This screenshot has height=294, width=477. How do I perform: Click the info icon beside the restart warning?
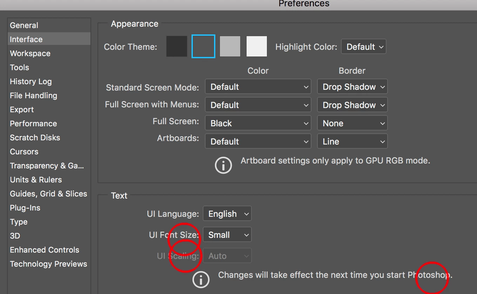pyautogui.click(x=201, y=280)
